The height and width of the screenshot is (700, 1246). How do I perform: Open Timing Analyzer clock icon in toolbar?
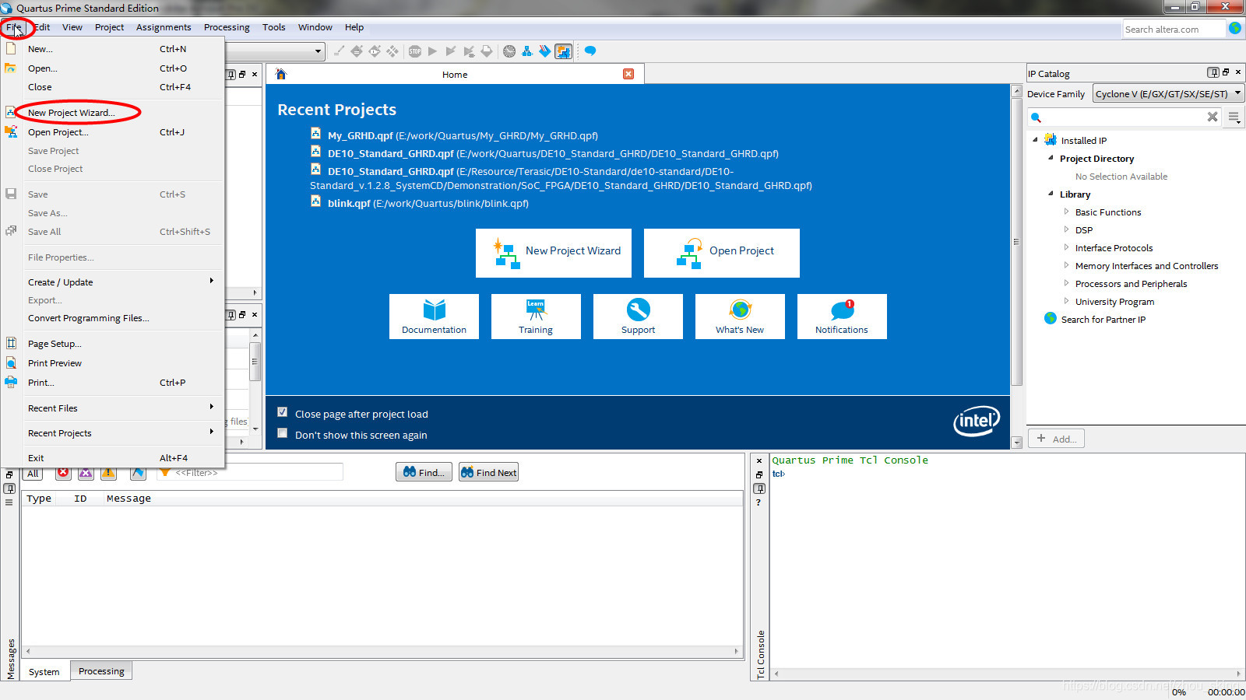(x=509, y=51)
